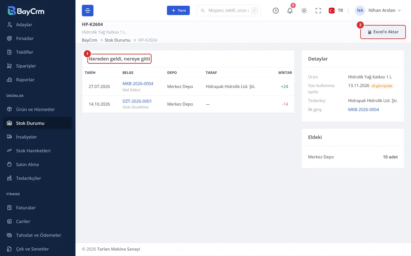
Task: Export with the Excel'e Aktar button
Action: [x=383, y=32]
